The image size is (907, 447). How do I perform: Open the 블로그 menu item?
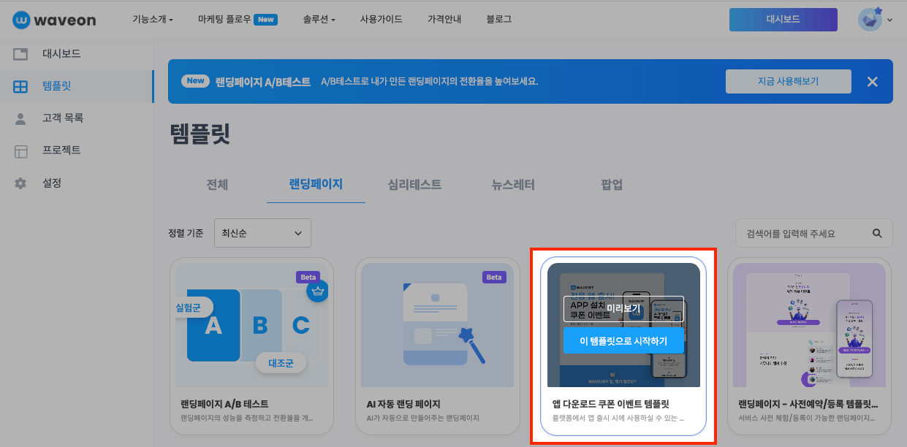pyautogui.click(x=498, y=19)
